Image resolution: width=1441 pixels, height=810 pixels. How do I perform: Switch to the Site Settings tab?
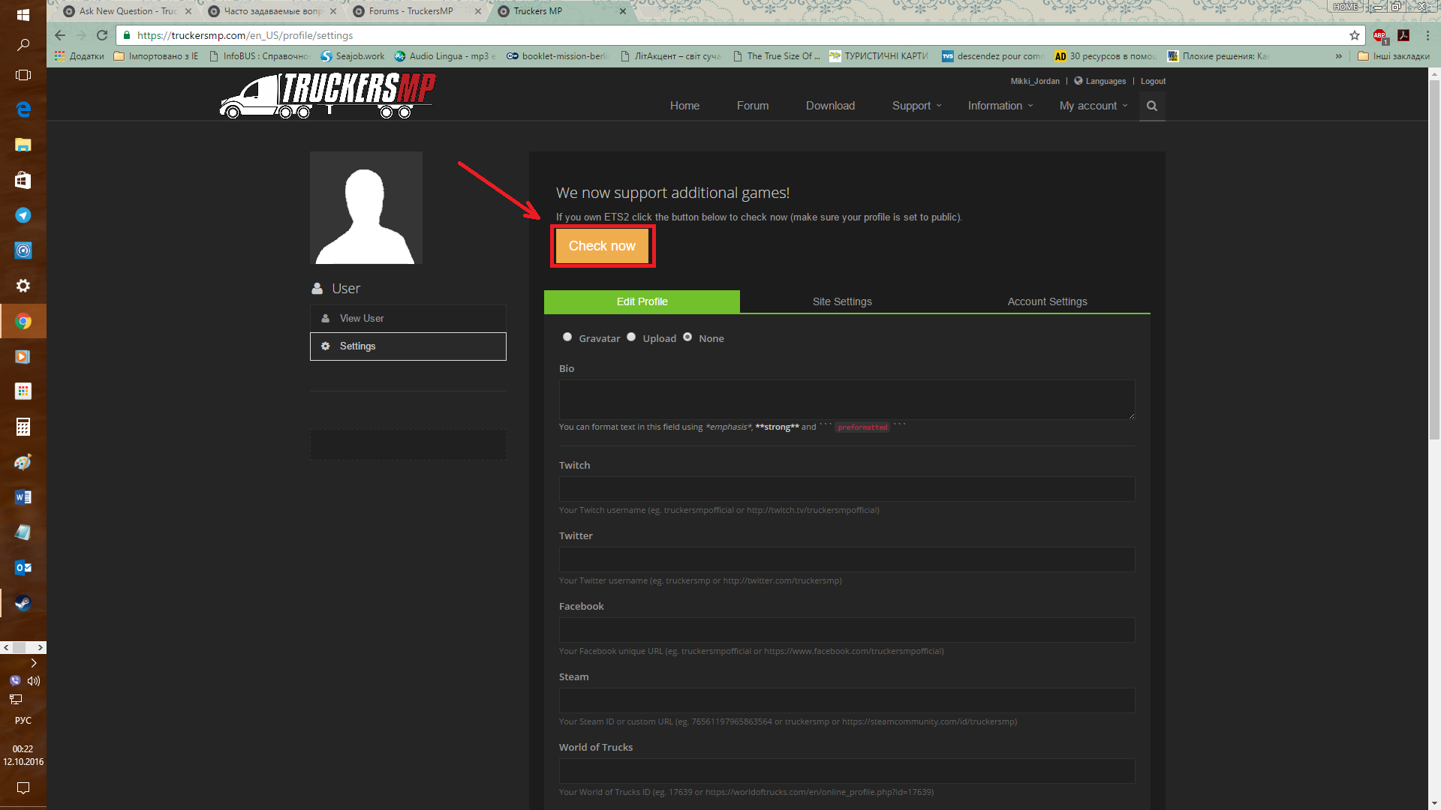point(842,301)
